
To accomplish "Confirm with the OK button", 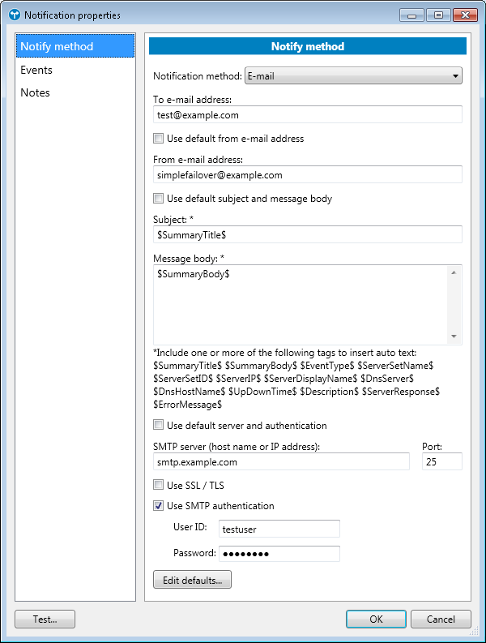I will click(376, 619).
